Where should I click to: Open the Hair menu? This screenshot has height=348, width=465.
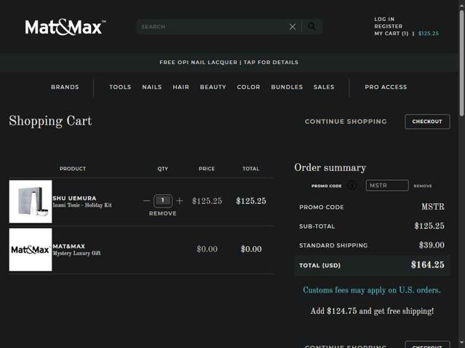click(x=181, y=87)
